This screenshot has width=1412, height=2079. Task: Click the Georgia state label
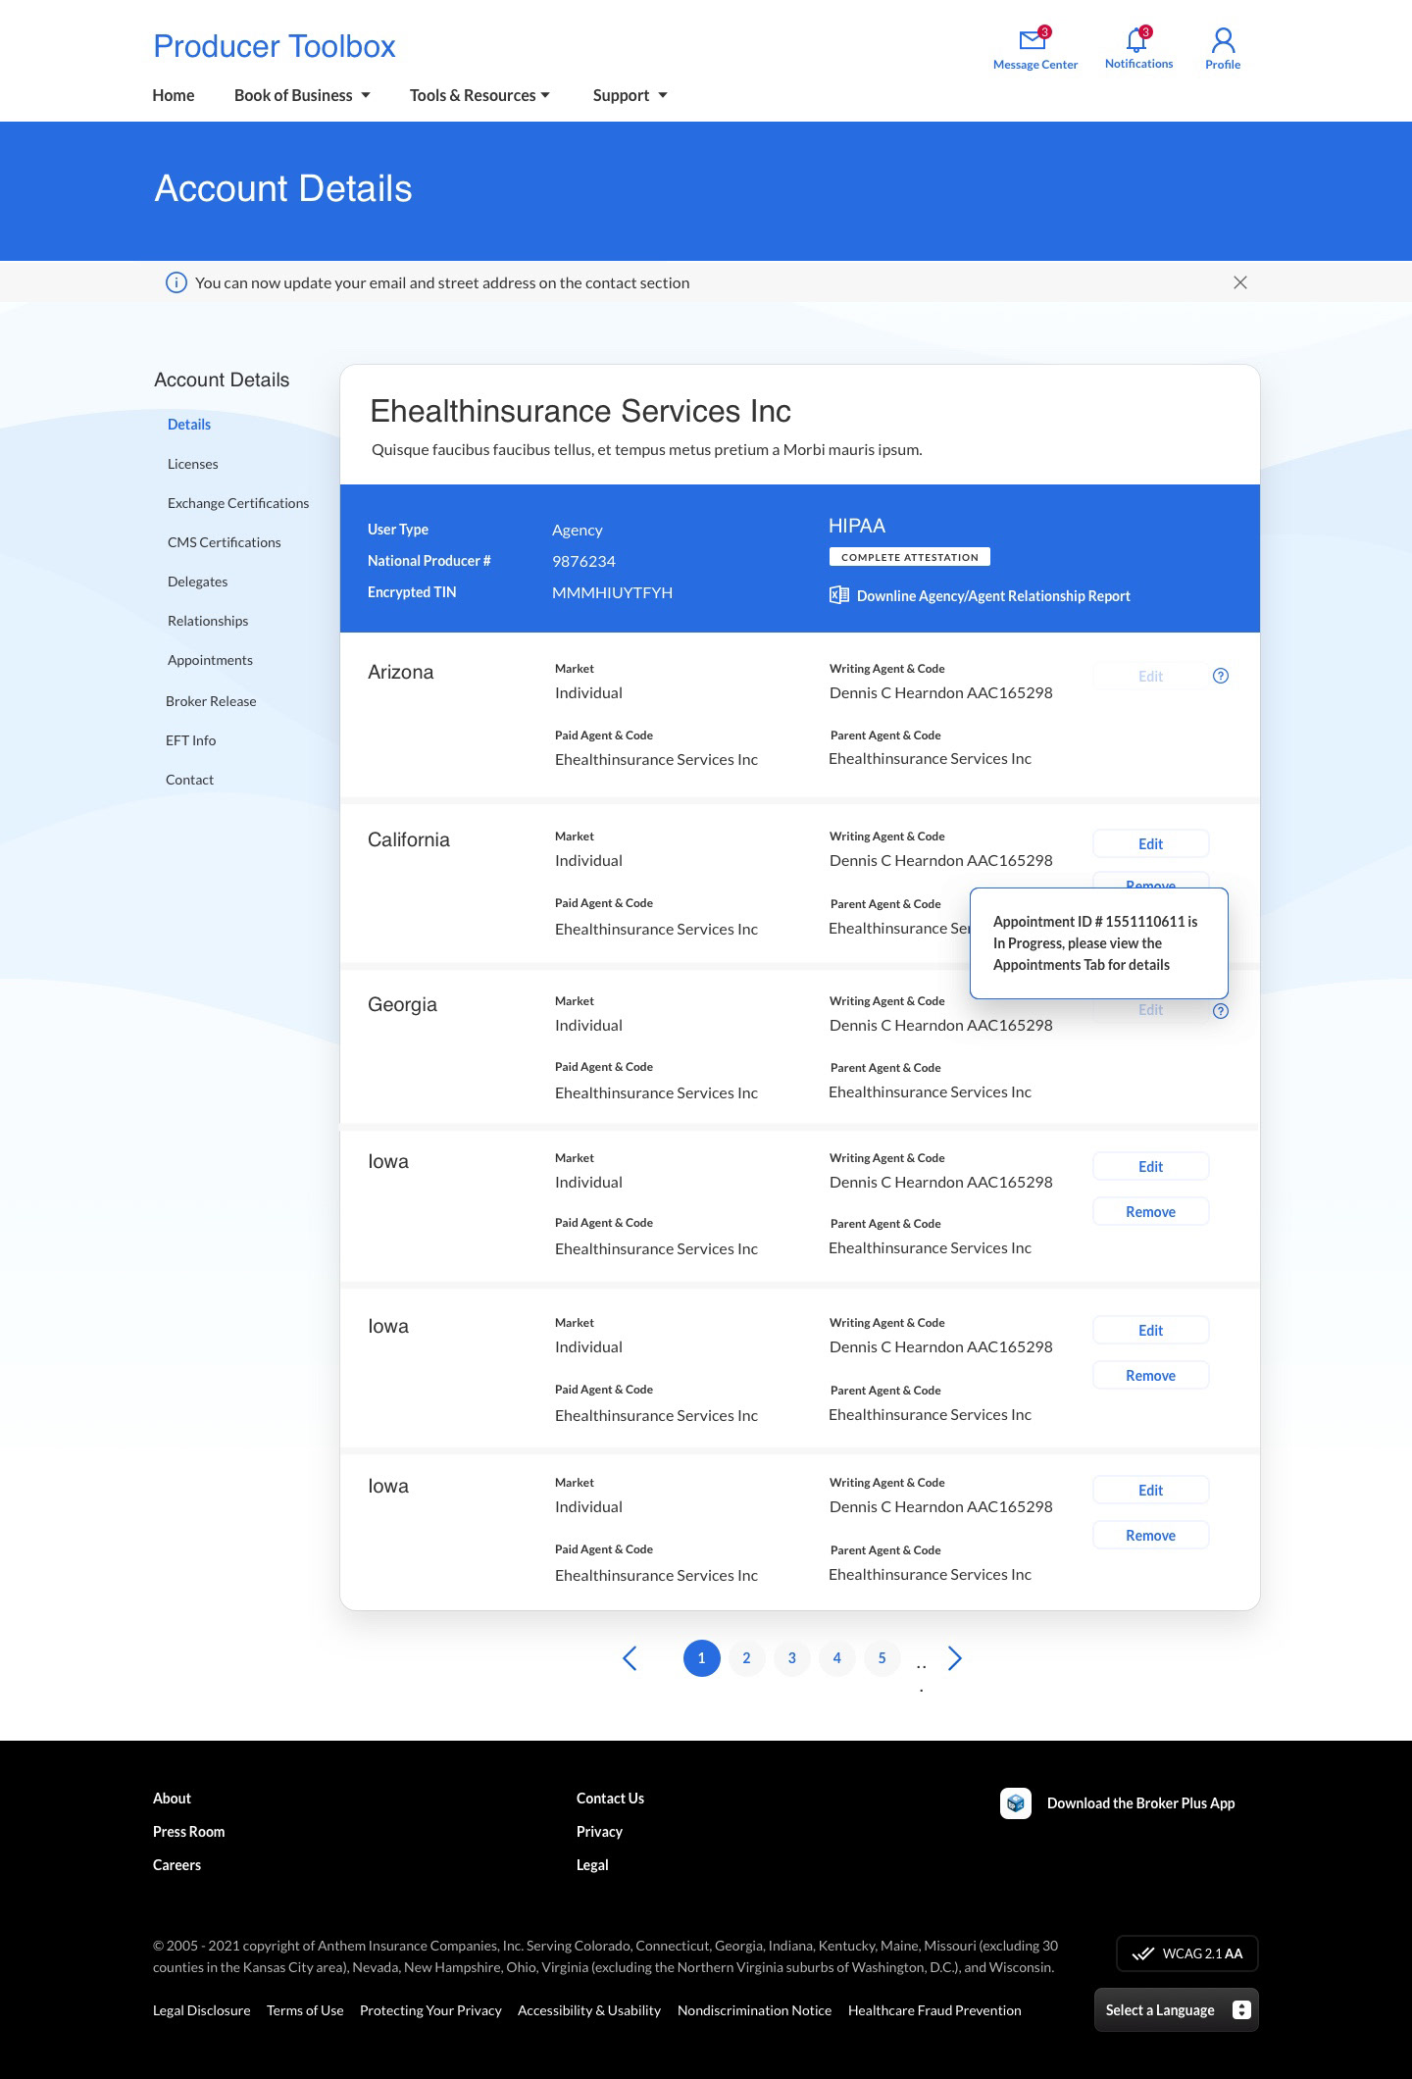coord(402,1004)
